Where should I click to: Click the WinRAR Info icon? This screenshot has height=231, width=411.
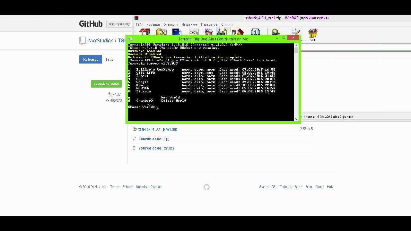pos(256,32)
